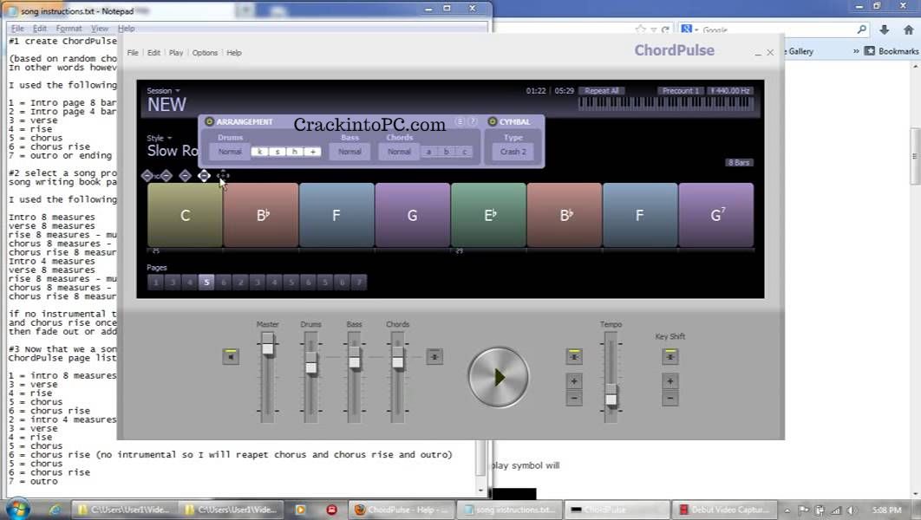Open the '440.00 Hz' tuning selector

coord(730,90)
